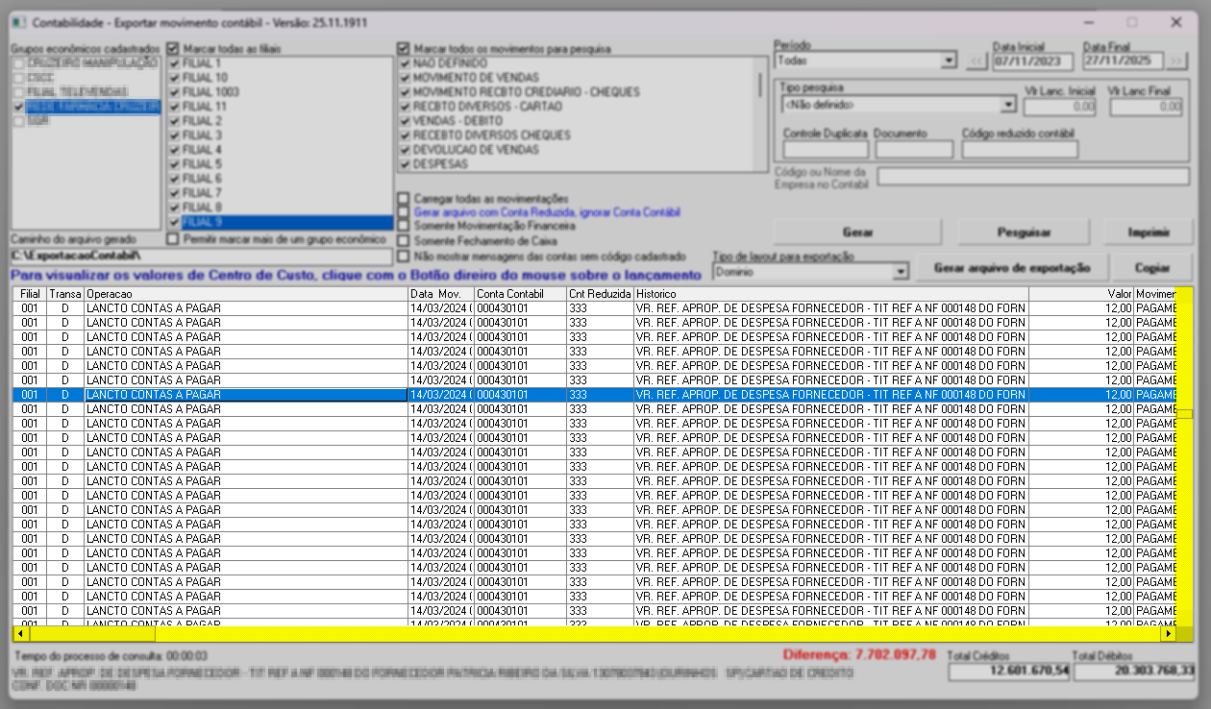The image size is (1211, 709).
Task: Click the grid's horizontal scrollbar thumb
Action: pos(92,634)
